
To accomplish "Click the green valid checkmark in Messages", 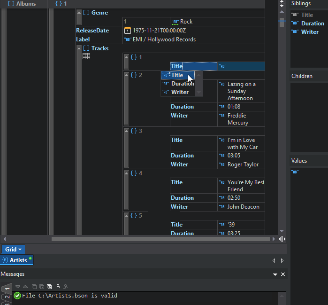I will coord(17,296).
